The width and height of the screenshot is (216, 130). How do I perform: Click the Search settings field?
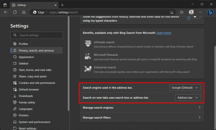click(37, 35)
